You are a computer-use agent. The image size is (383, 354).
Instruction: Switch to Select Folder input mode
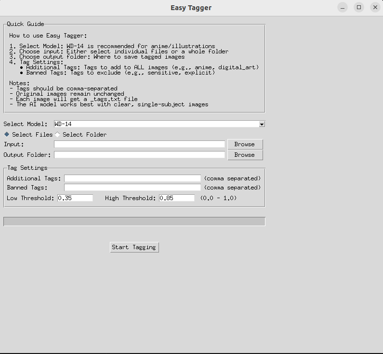tap(58, 135)
